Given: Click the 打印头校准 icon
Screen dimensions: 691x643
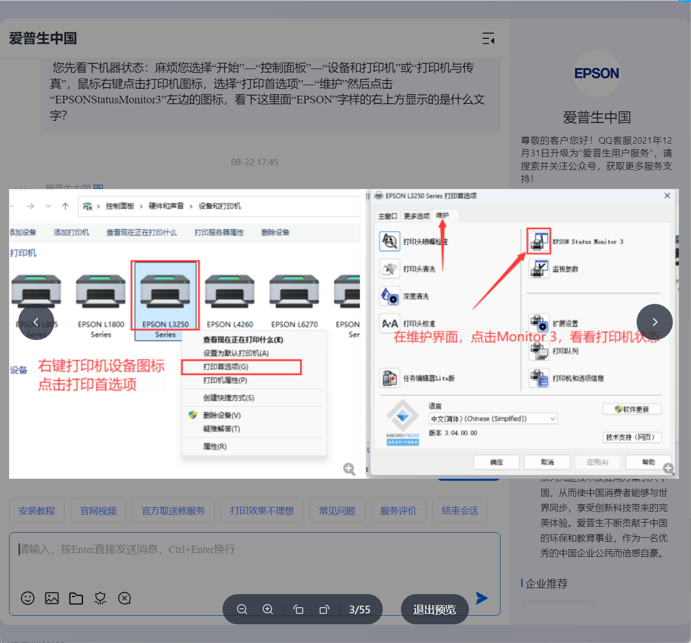Looking at the screenshot, I should [390, 323].
